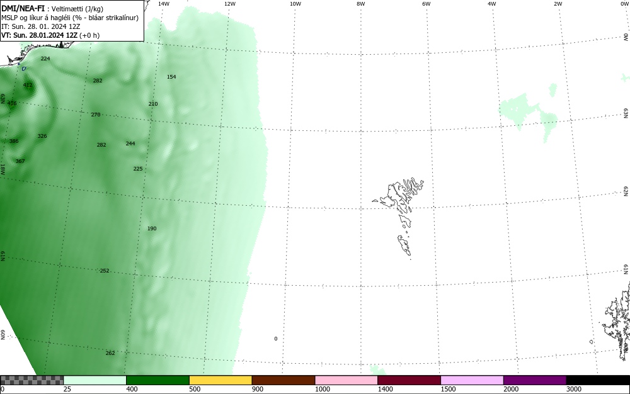Click the 'IT: Sun. 28. 01. 2024 12Z' line
Screen dimensions: 630x394
(x=40, y=26)
